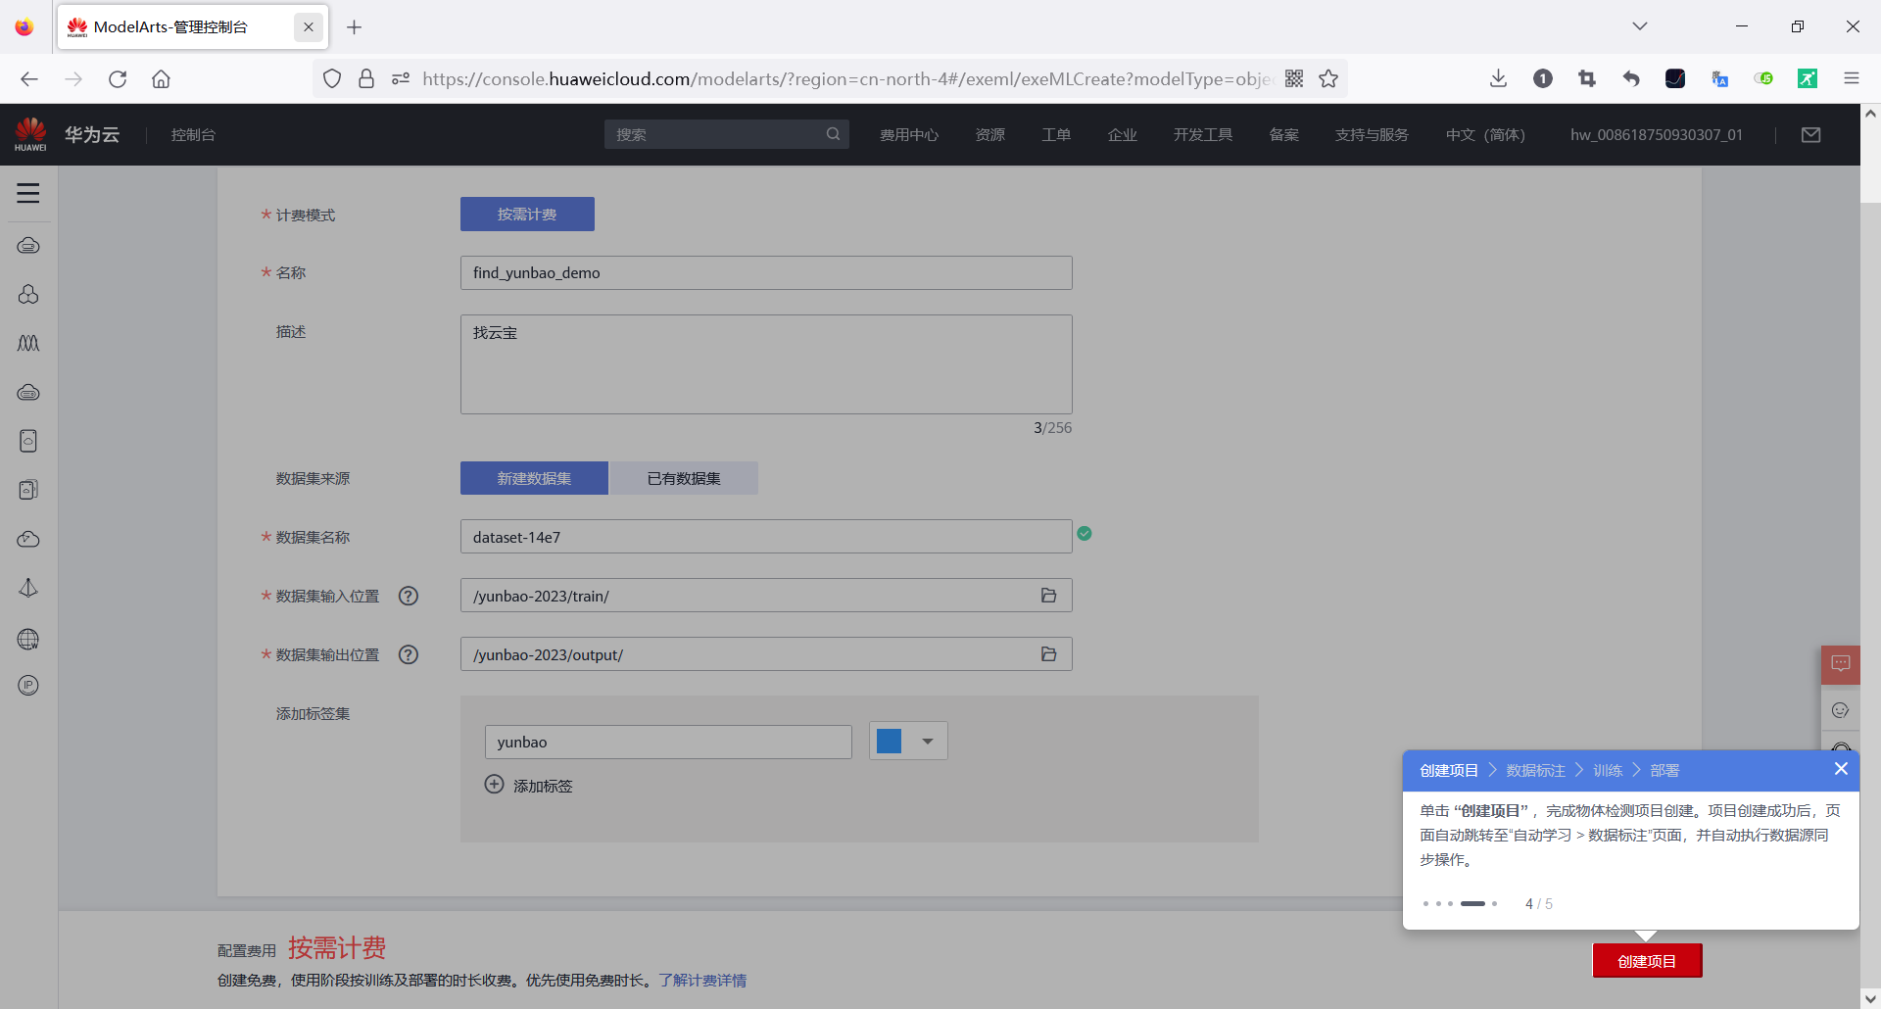This screenshot has height=1009, width=1881.
Task: Reload the page with the browser refresh button
Action: [x=118, y=78]
